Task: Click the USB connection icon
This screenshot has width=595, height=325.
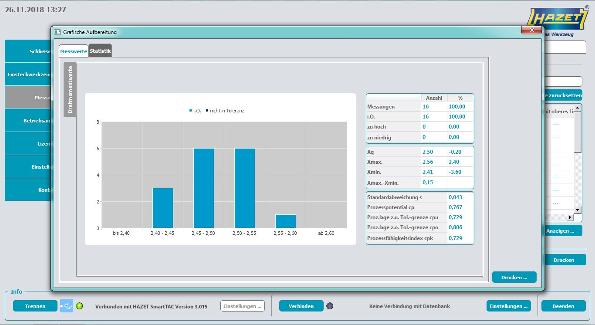Action: [66, 306]
